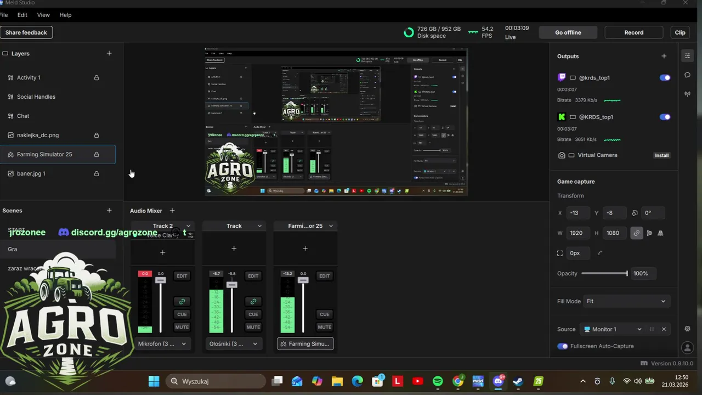Click the lock icon on naklejka_dc.png layer

[x=97, y=136]
